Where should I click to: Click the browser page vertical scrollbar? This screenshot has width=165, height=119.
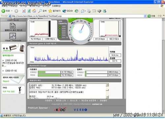click(x=163, y=66)
